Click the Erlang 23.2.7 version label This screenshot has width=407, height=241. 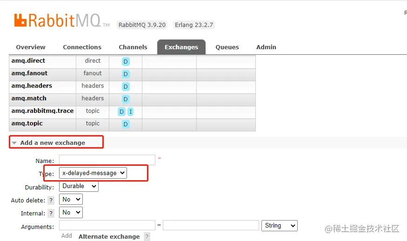[194, 25]
